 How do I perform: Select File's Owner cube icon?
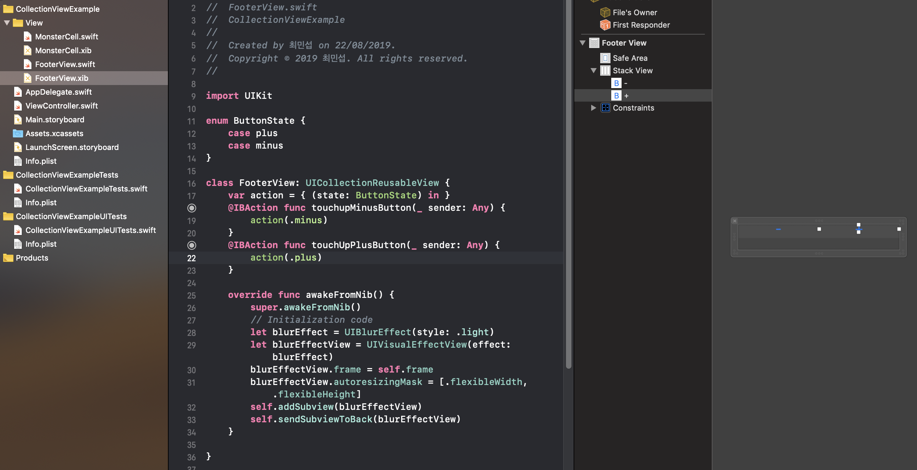click(605, 12)
